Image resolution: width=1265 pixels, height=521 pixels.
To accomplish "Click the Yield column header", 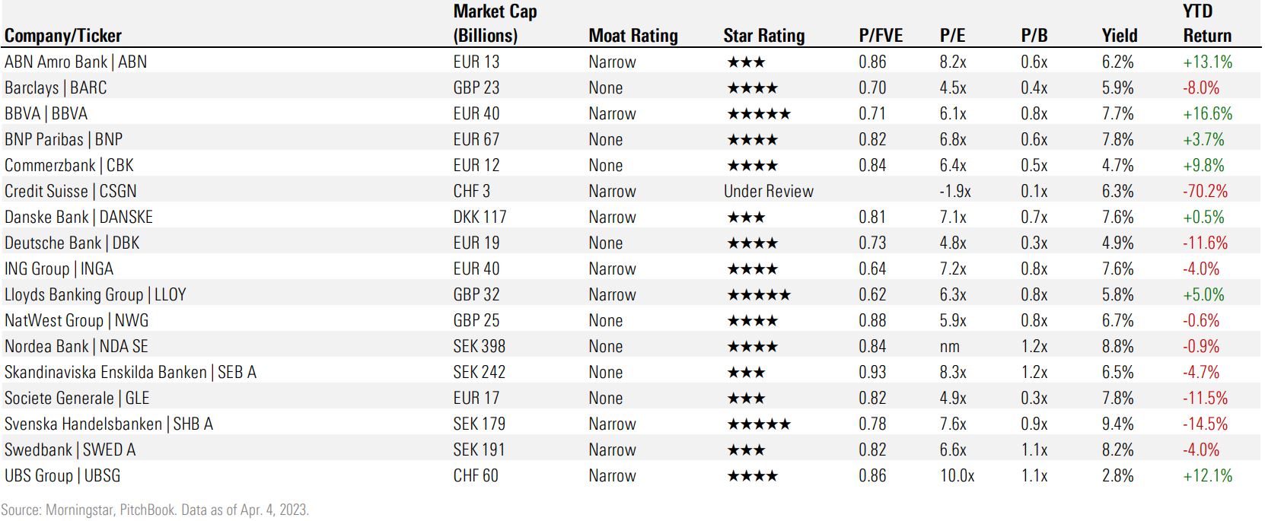I will pyautogui.click(x=1119, y=36).
